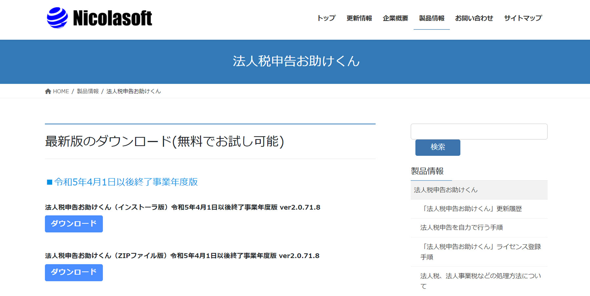The height and width of the screenshot is (296, 590).
Task: Open the サイトマップ menu item
Action: click(x=523, y=18)
